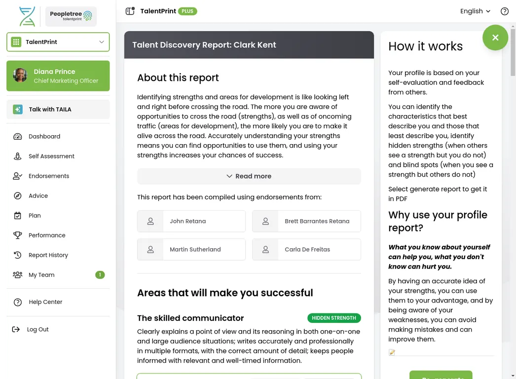Click the My Team people icon
Viewport: 516px width, 379px height.
(17, 274)
